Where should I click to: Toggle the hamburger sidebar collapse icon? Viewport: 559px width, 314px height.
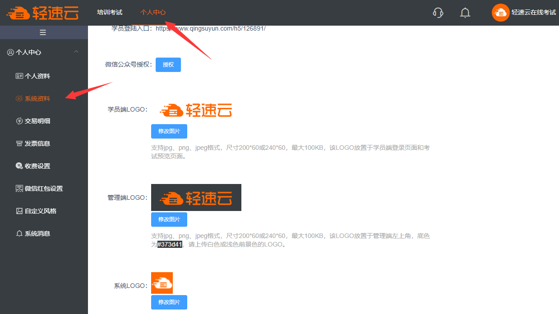pos(43,32)
